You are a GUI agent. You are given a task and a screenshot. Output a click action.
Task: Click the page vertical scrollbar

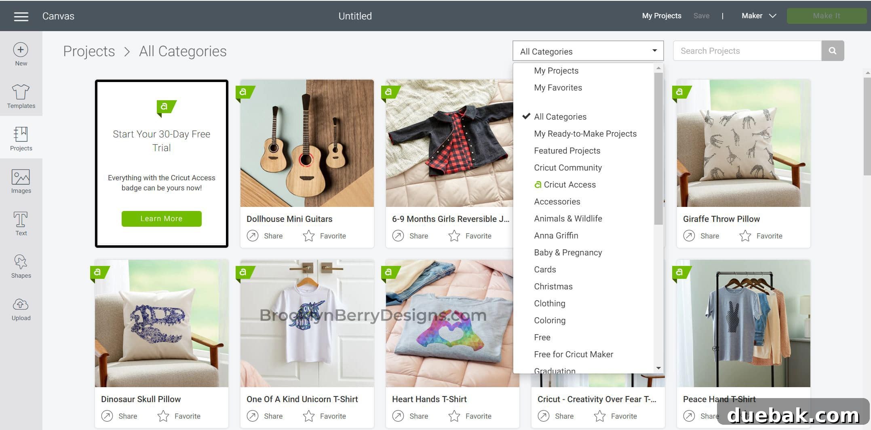tap(867, 126)
